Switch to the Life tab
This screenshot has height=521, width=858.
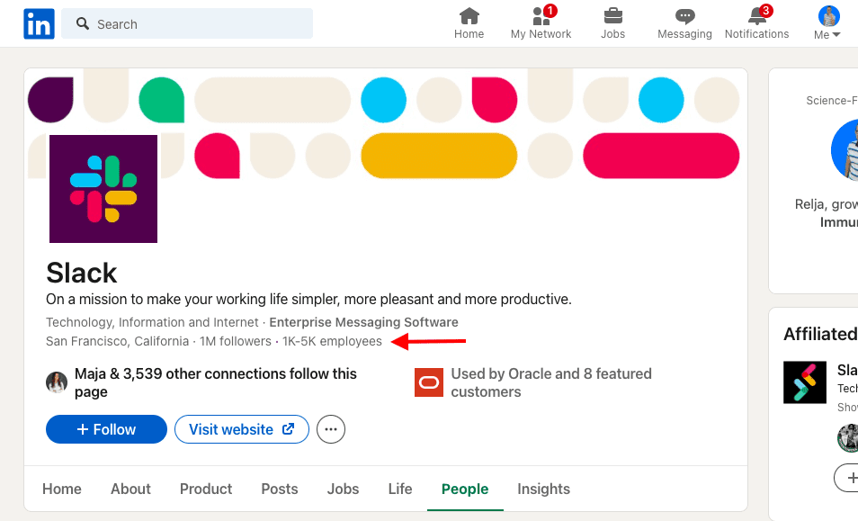400,489
